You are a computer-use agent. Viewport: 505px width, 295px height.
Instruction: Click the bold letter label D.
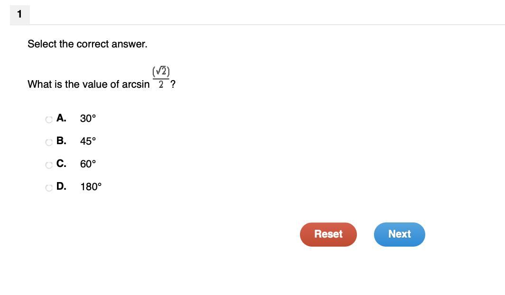click(x=61, y=186)
